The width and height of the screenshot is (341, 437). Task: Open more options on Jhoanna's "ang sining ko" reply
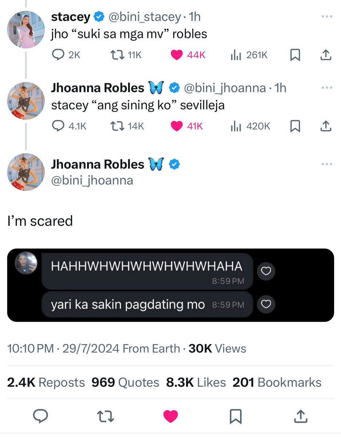327,88
